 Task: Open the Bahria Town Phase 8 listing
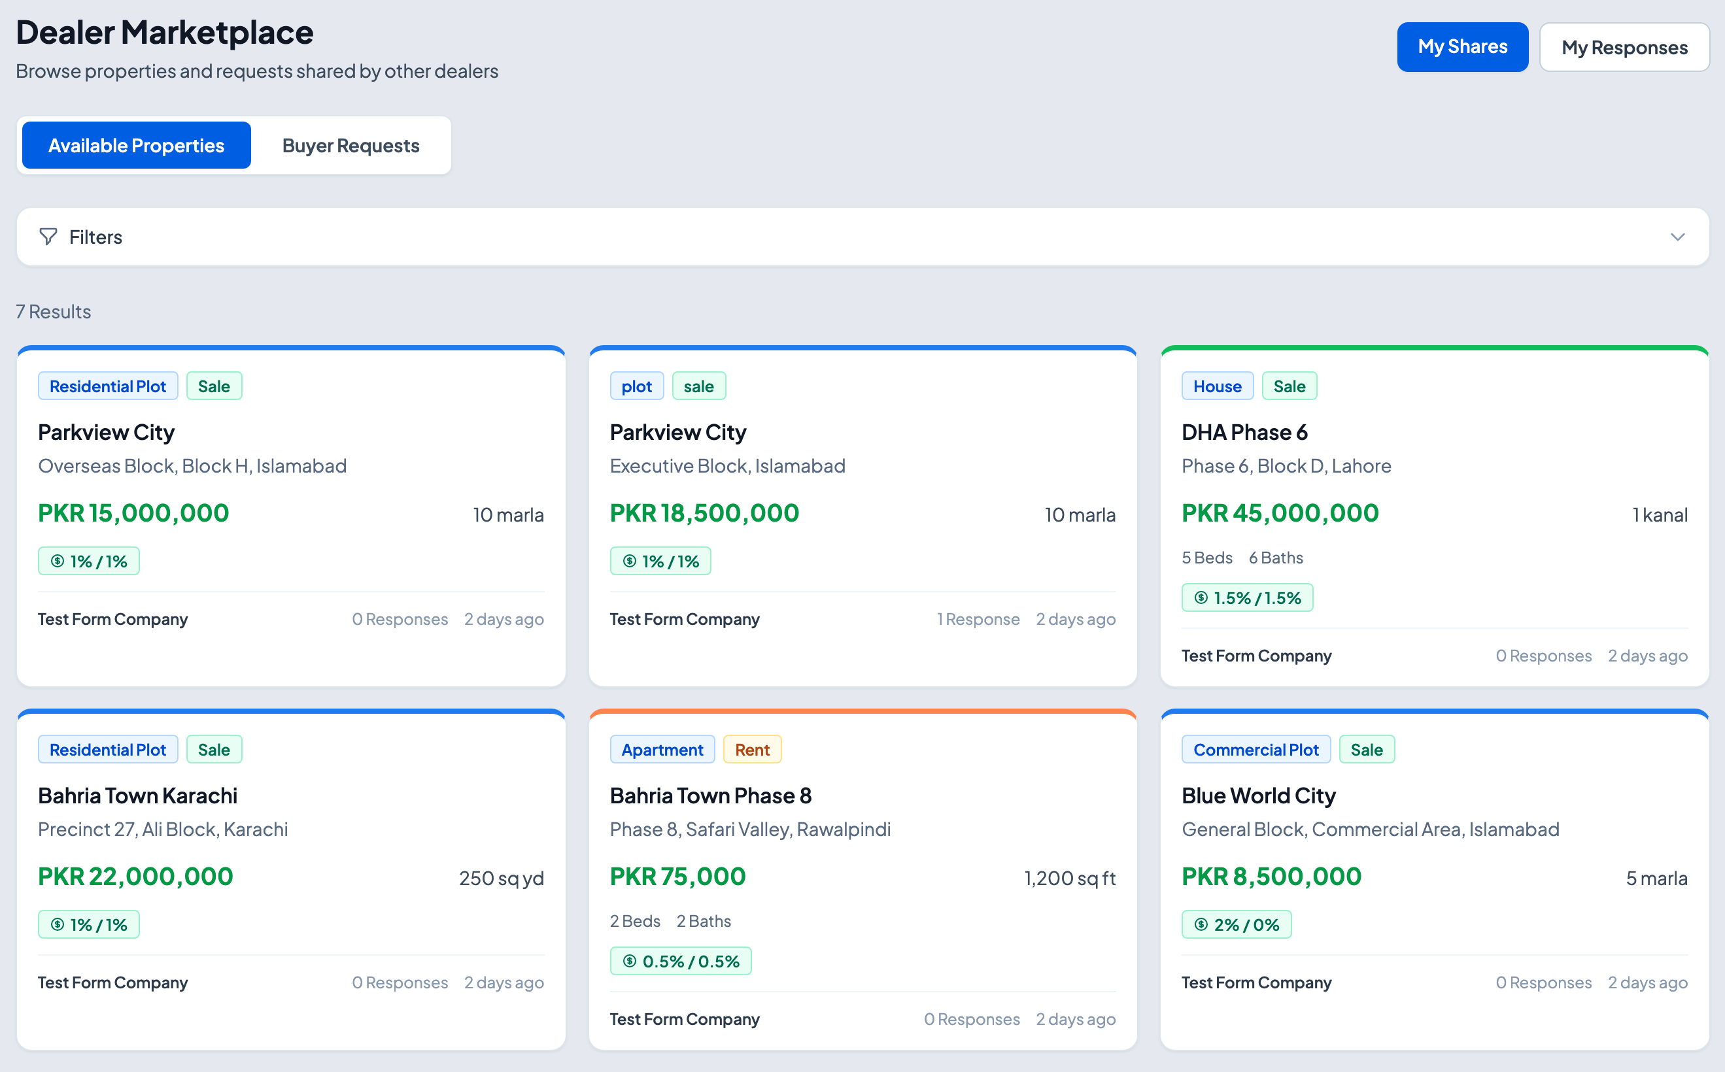pos(710,796)
